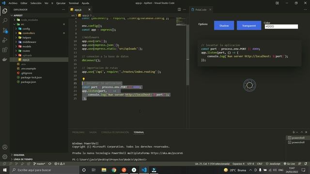Toggle the customize layout icon in title bar
The image size is (310, 174).
coord(277,3)
